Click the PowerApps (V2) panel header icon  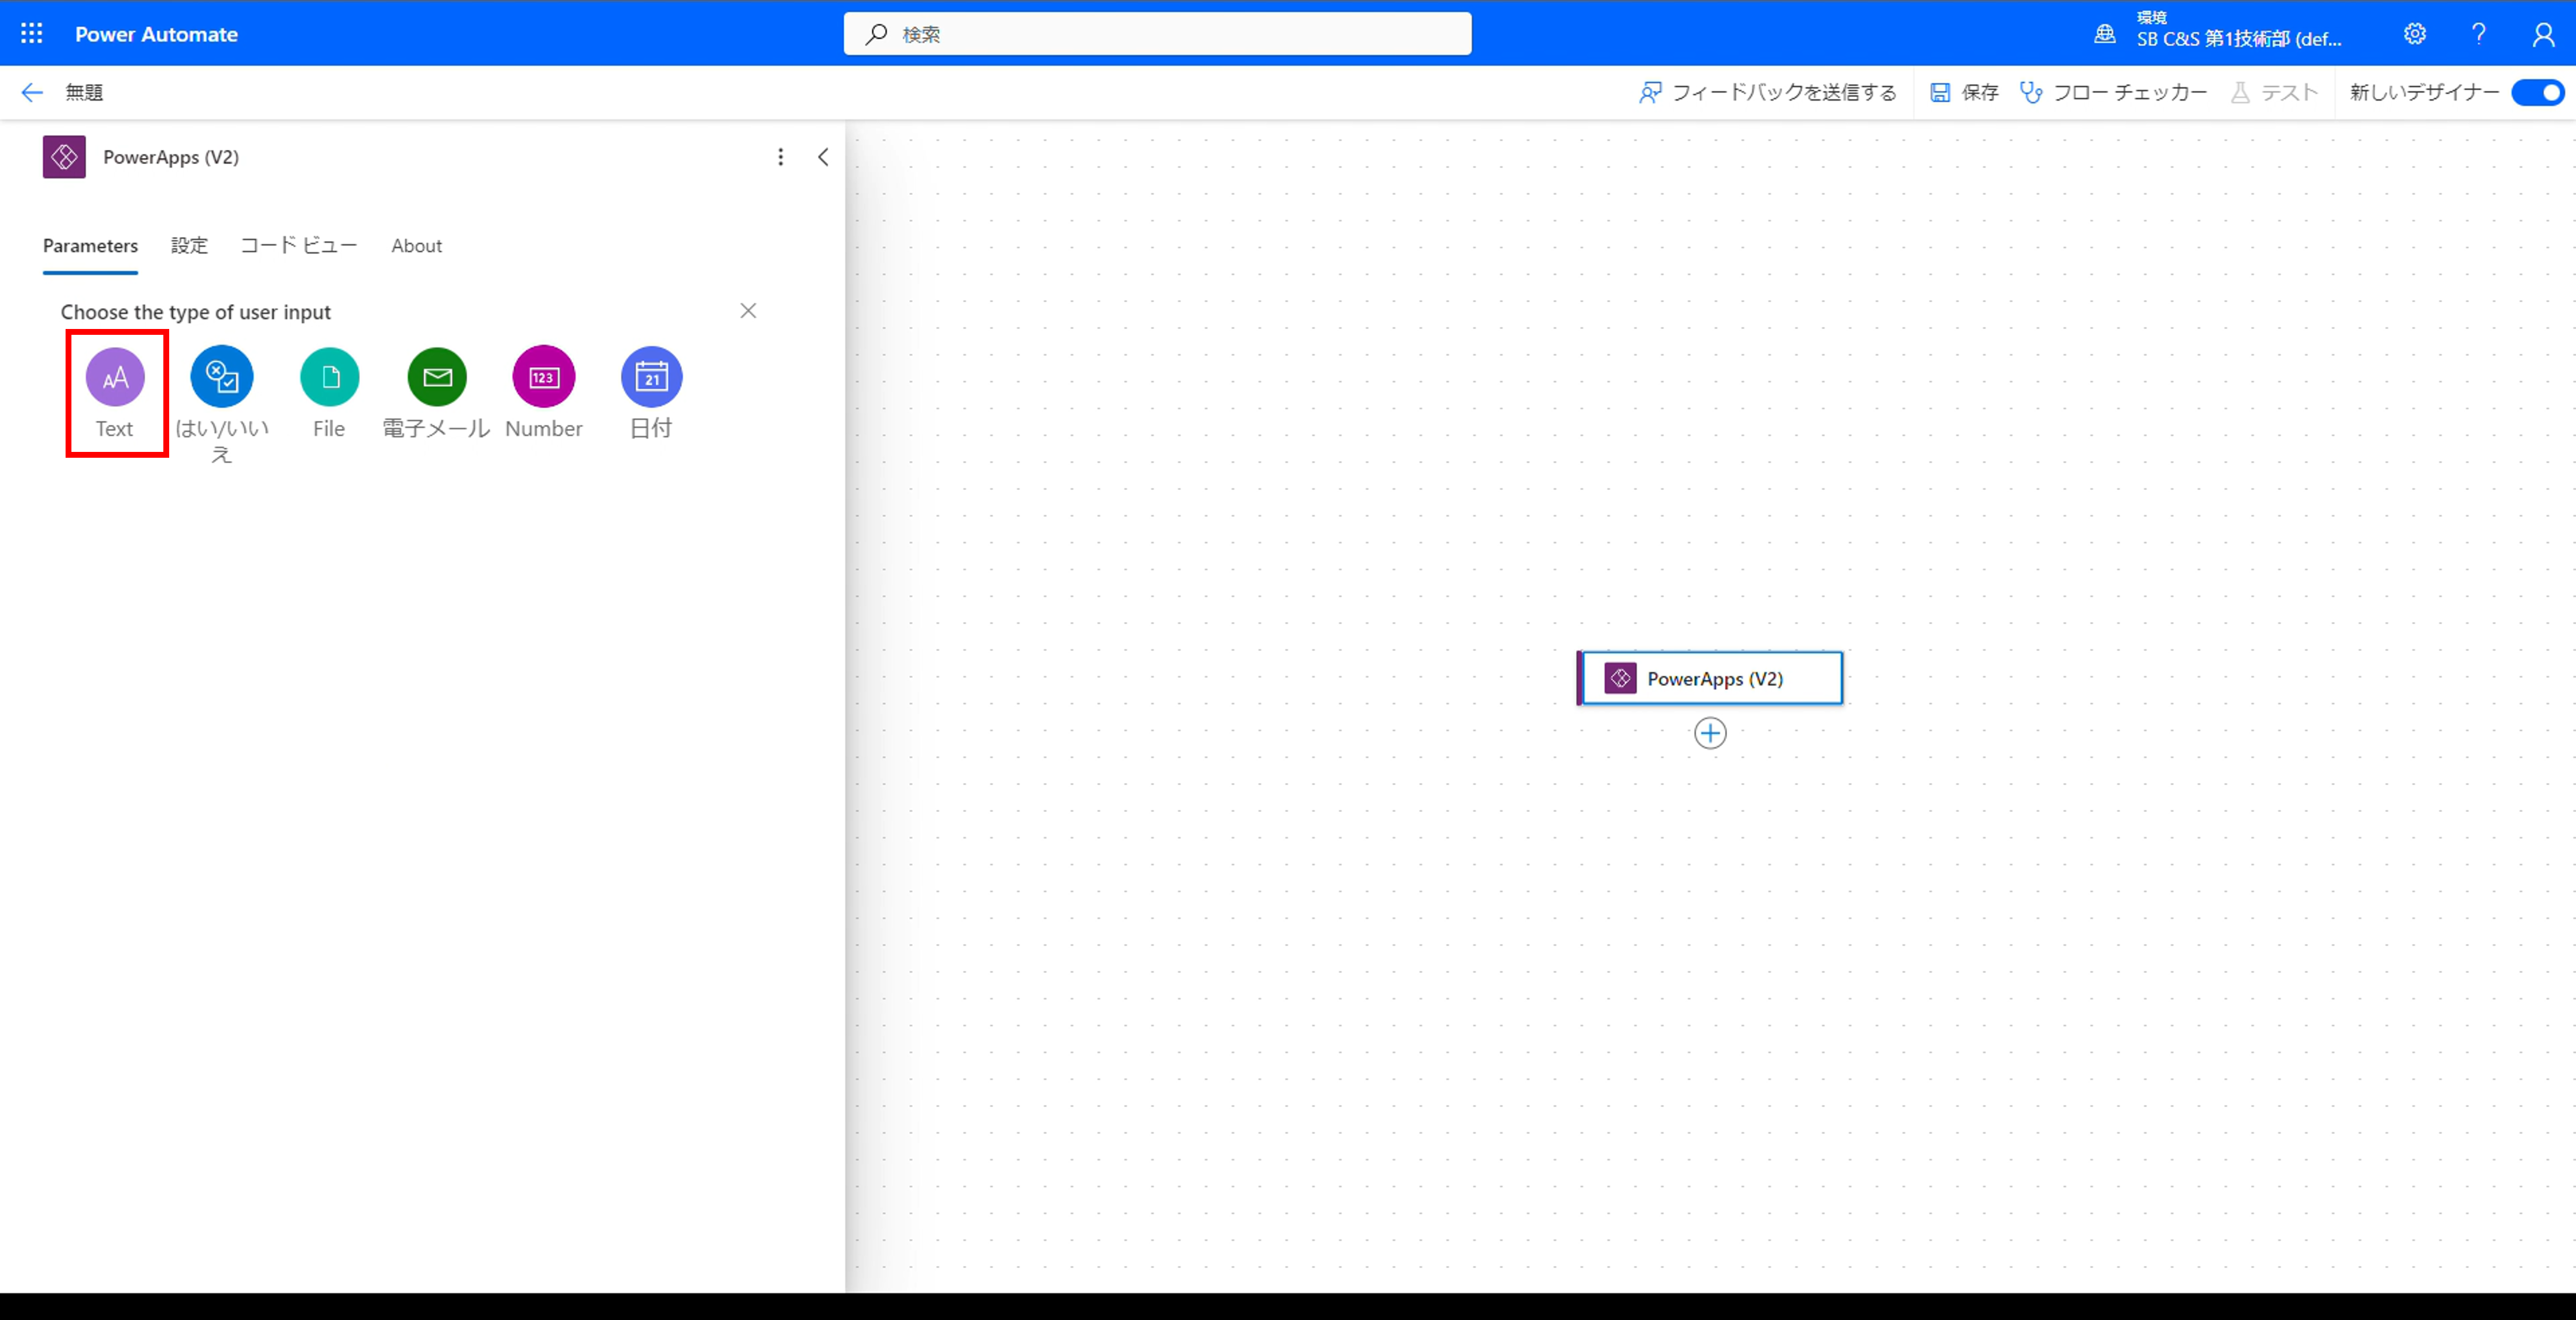[64, 157]
